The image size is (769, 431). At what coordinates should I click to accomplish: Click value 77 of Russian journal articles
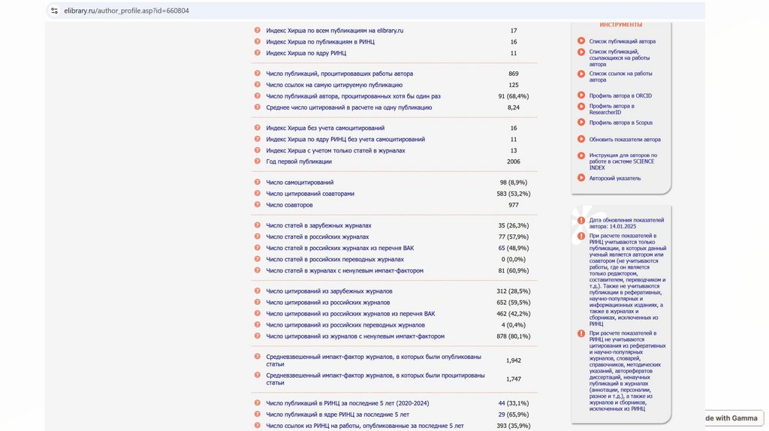click(502, 237)
